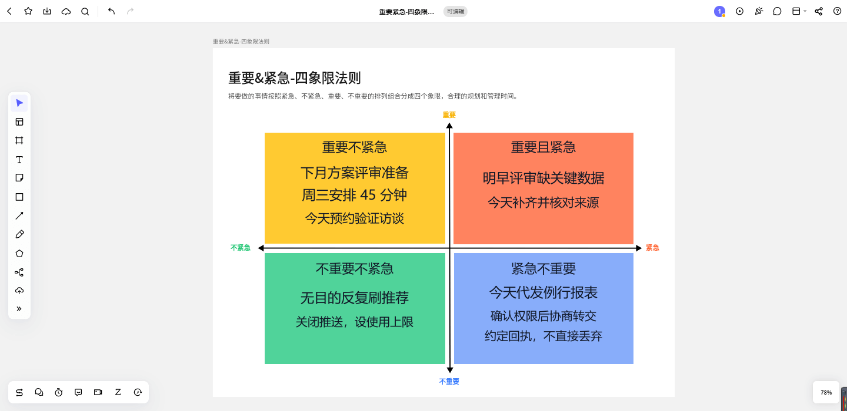The image size is (847, 411).
Task: Redo the last undone action
Action: pos(131,11)
